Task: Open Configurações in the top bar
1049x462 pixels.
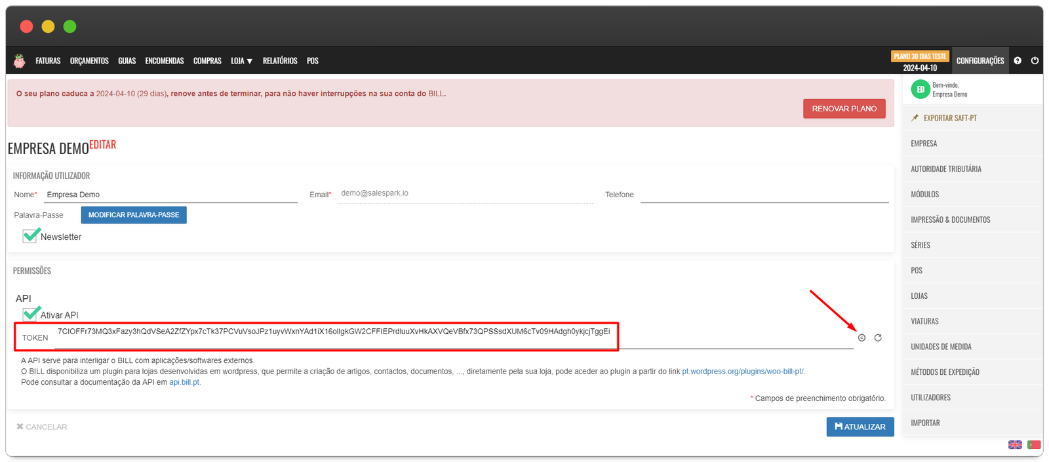Action: click(x=980, y=61)
